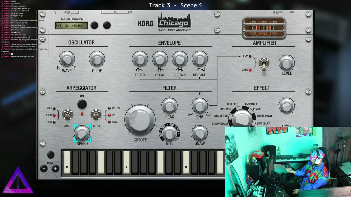Click the sawtooth wave symbol beside WAVE
Screen dimensions: 351x197
(59, 68)
